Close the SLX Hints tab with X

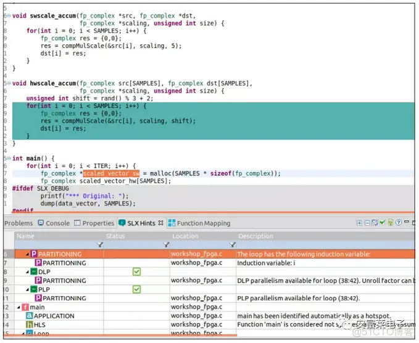(x=160, y=223)
